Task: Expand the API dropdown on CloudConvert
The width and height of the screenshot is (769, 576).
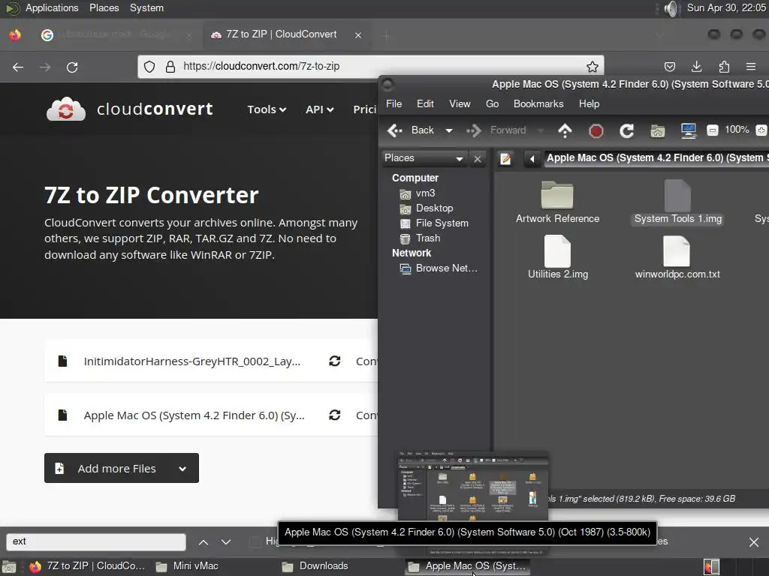Action: tap(319, 109)
